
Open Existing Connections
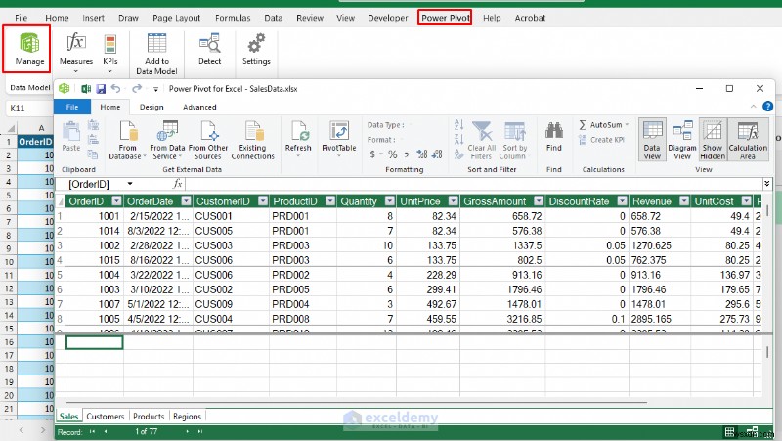pos(253,140)
